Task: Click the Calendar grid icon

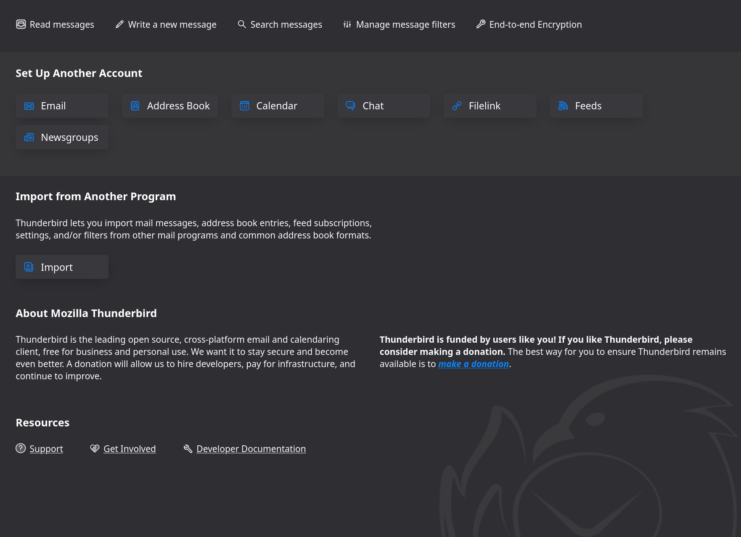Action: pos(244,106)
